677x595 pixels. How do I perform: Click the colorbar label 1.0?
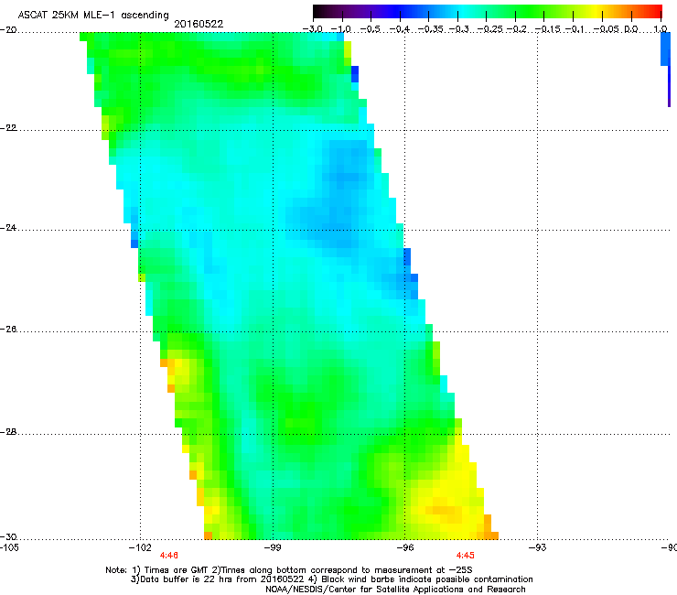coord(661,29)
